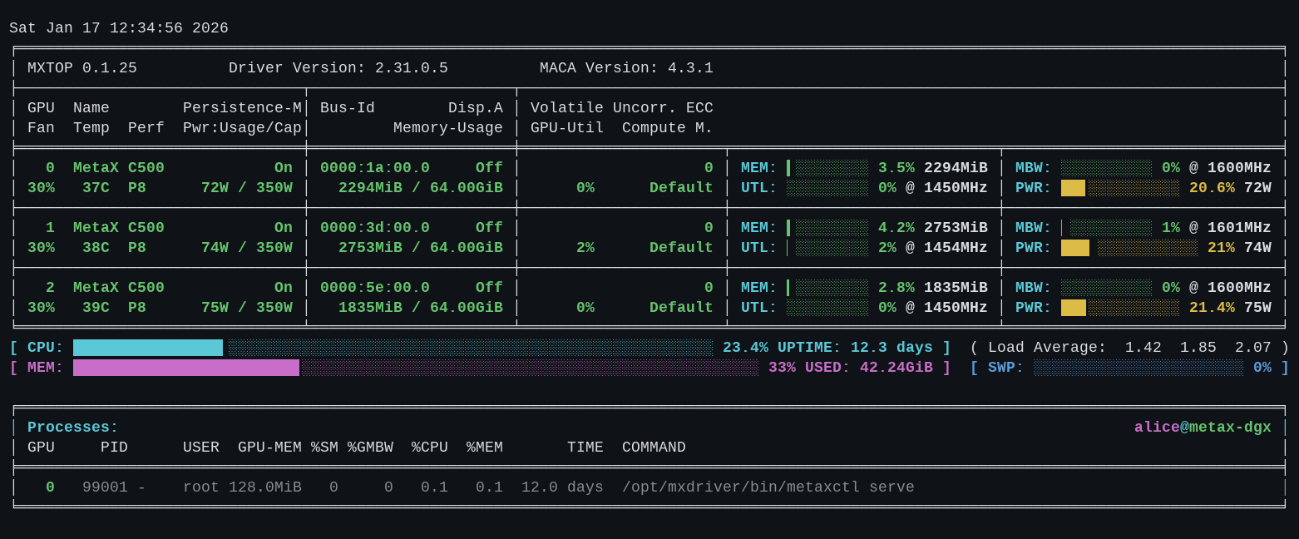Viewport: 1299px width, 539px height.
Task: Click the TIME column header
Action: [x=585, y=448]
